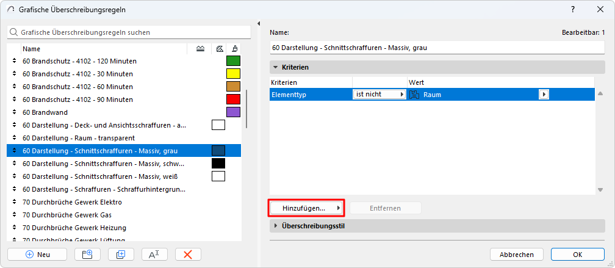Confirm with the OK button
615x268 pixels.
click(x=577, y=255)
